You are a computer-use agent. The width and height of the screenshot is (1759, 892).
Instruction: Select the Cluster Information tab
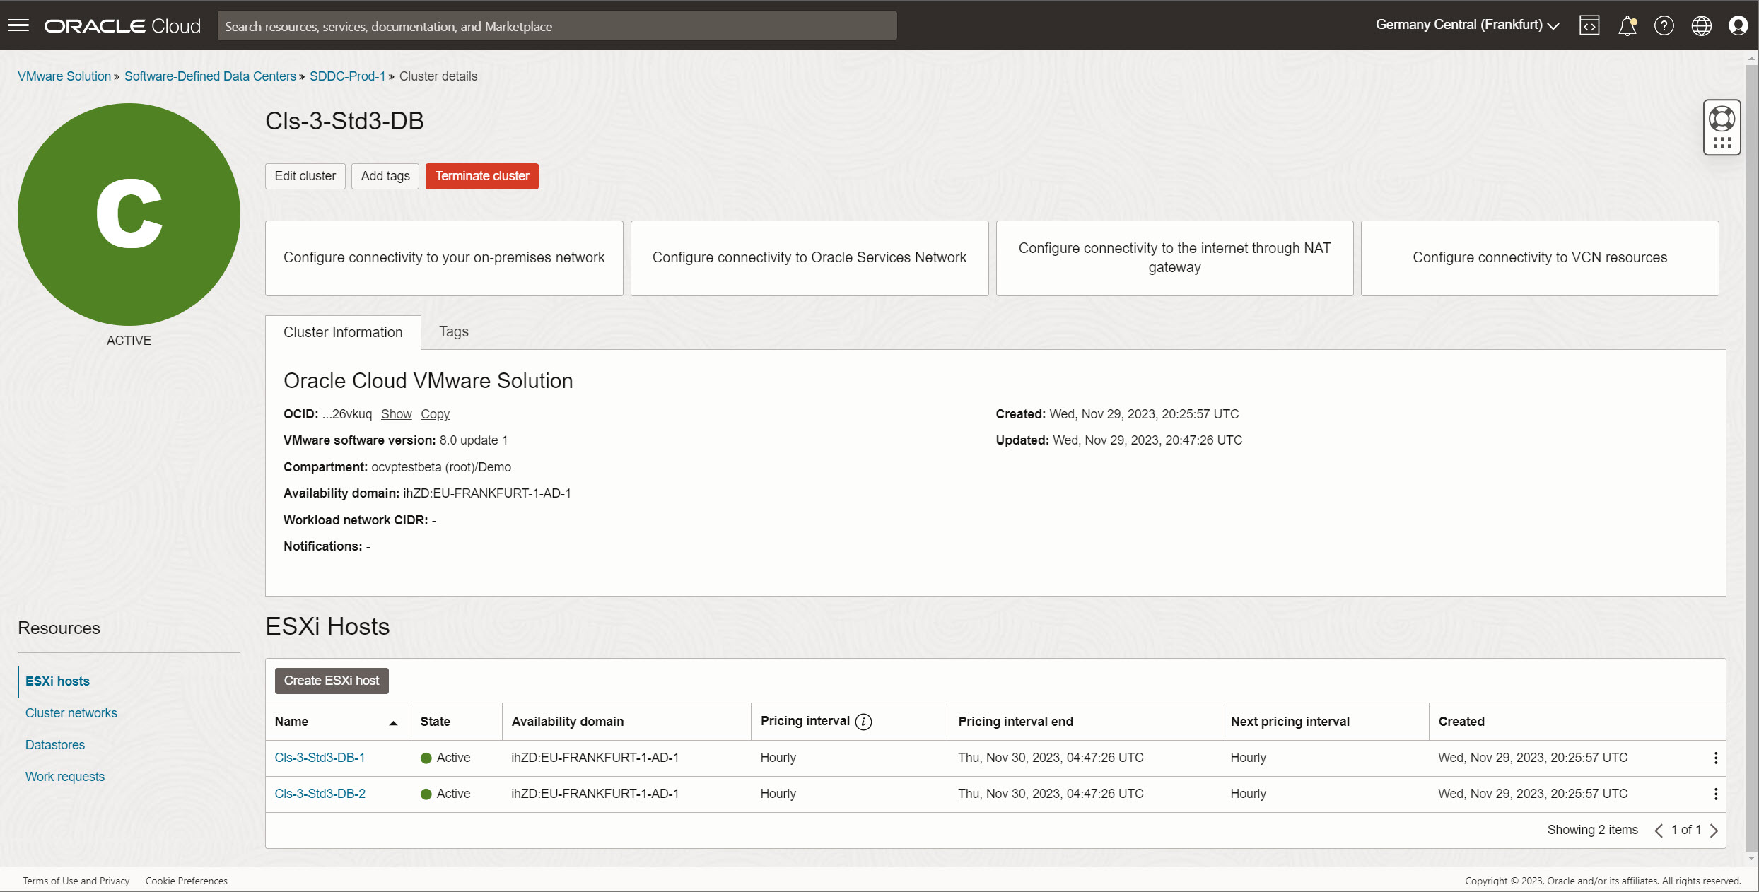tap(342, 331)
